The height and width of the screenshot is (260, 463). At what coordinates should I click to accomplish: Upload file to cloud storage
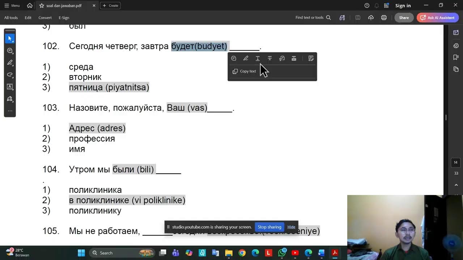pos(371,17)
